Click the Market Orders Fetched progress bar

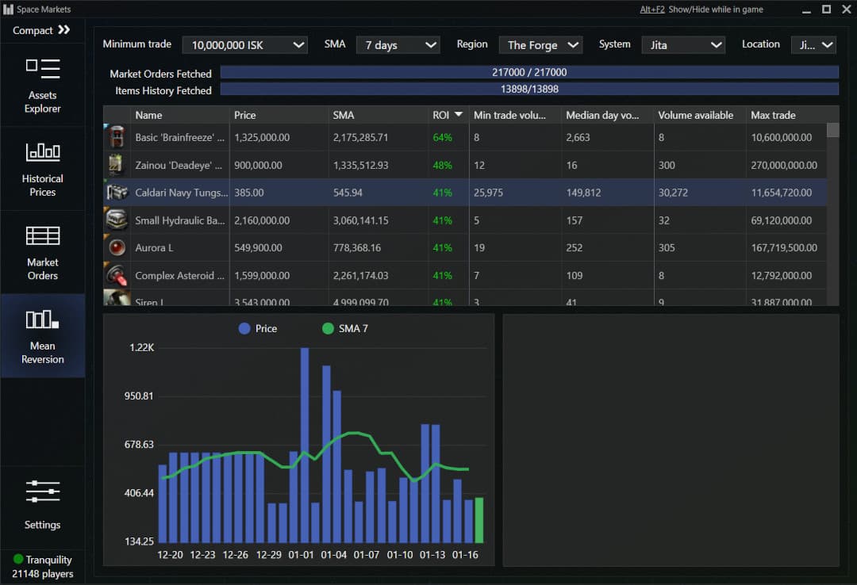[x=529, y=72]
